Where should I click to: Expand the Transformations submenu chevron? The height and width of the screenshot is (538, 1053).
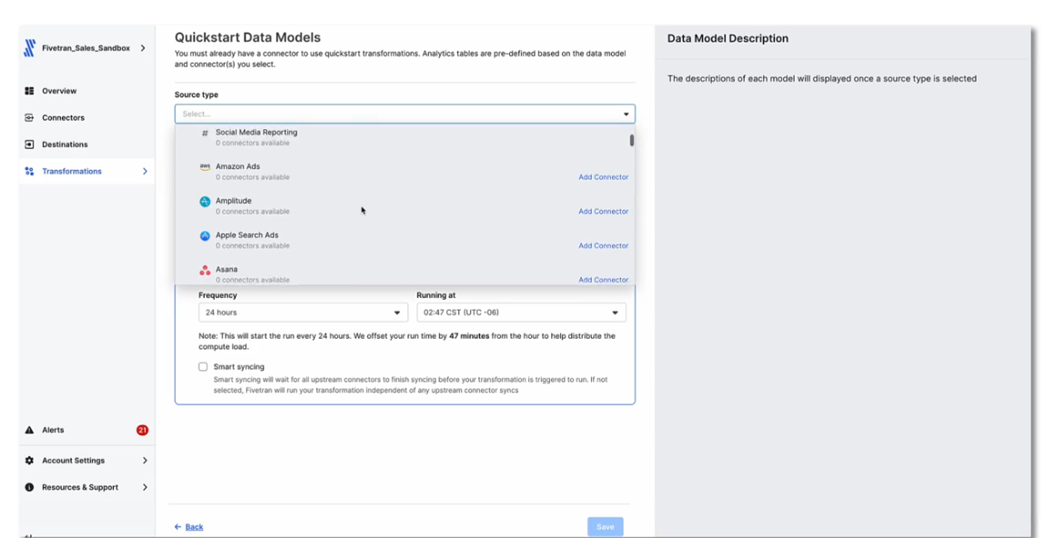click(145, 171)
